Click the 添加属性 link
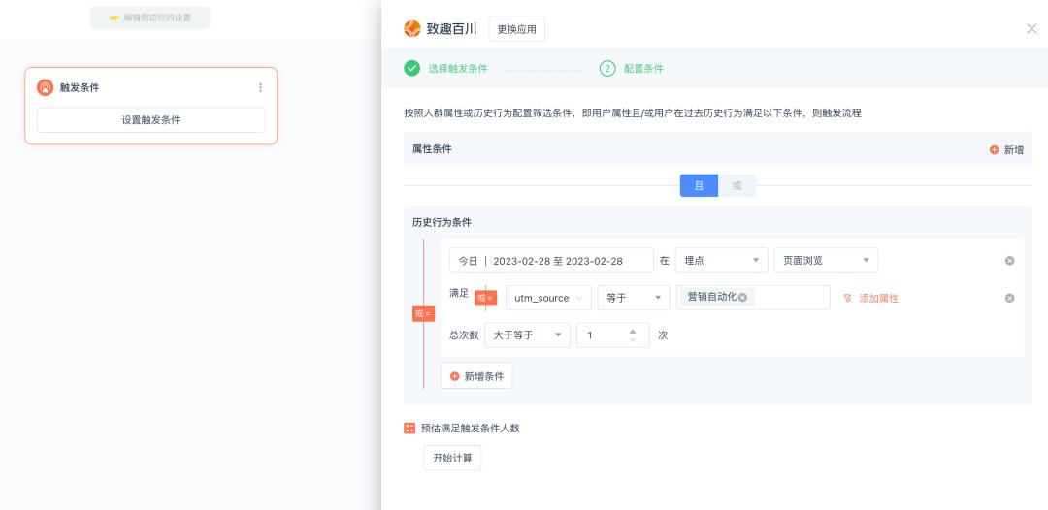 click(879, 299)
